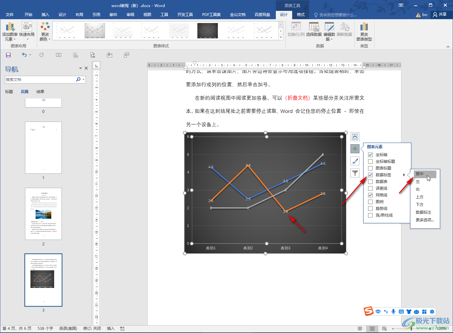
Task: Open the Chart Styles brush button
Action: click(355, 161)
